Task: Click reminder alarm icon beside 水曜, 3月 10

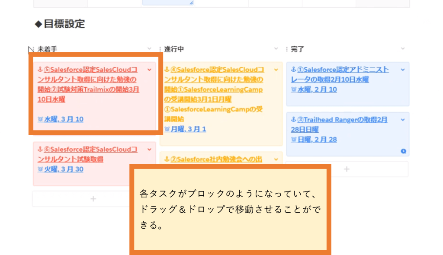Action: [40, 119]
